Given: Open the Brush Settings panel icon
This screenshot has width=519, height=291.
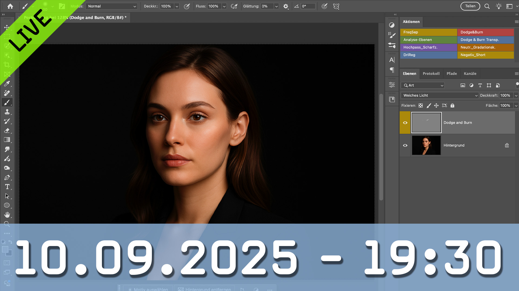Looking at the screenshot, I should pos(392,35).
